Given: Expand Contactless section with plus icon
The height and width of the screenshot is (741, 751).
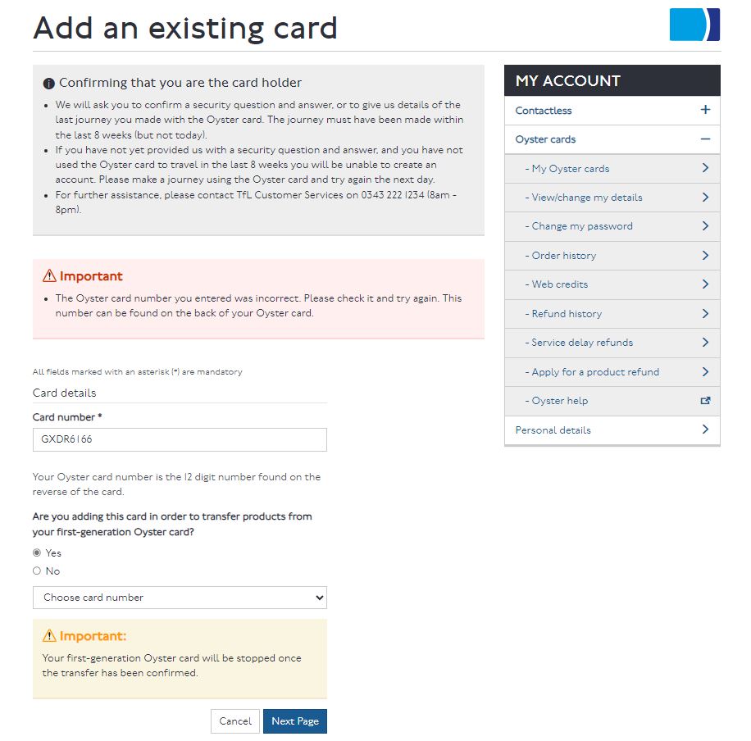Looking at the screenshot, I should (x=705, y=110).
